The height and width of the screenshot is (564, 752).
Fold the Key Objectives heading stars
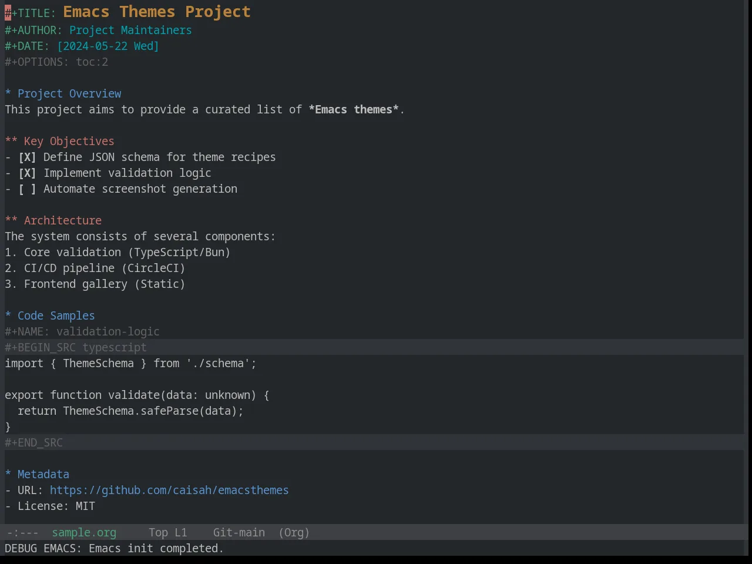(11, 142)
